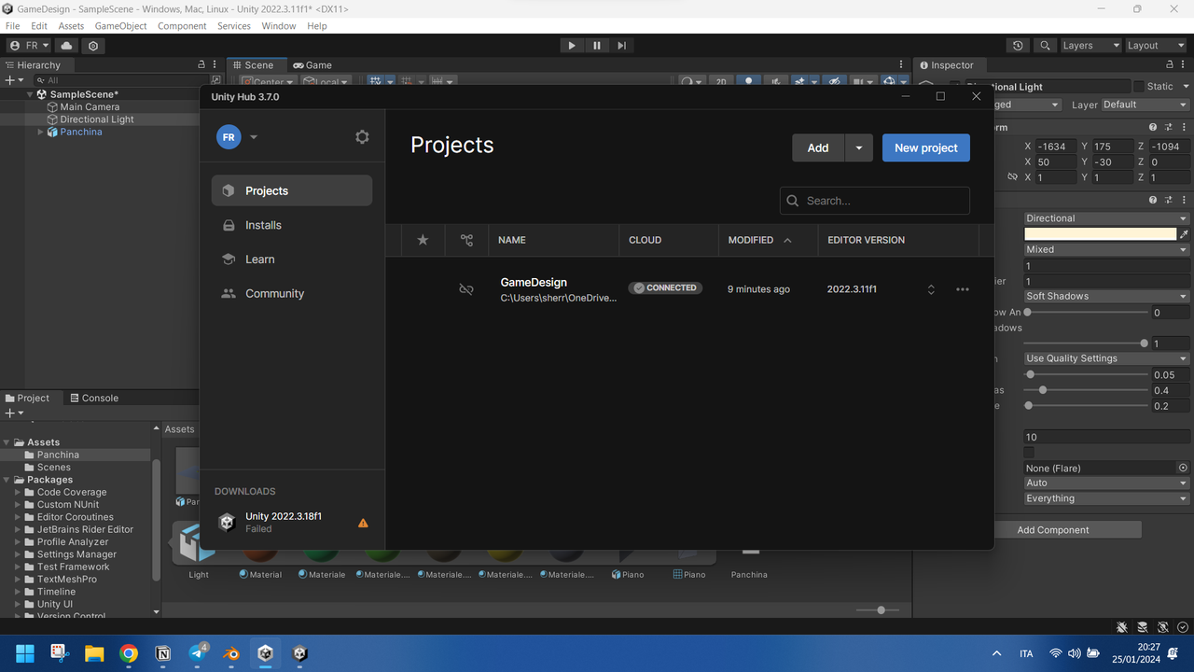
Task: Open Google Chrome from the taskbar
Action: point(129,653)
